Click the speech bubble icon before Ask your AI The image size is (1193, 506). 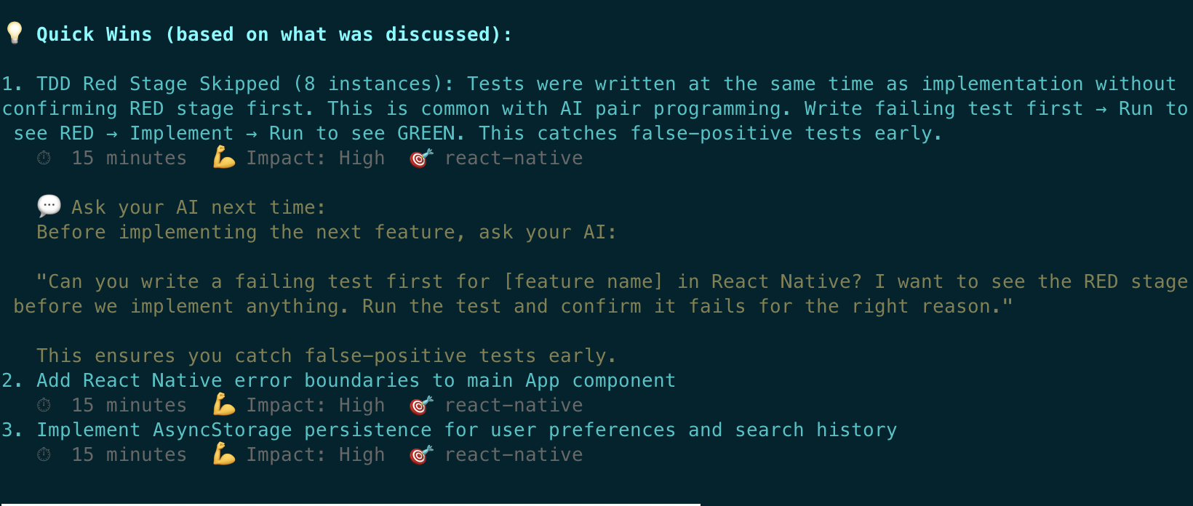49,206
